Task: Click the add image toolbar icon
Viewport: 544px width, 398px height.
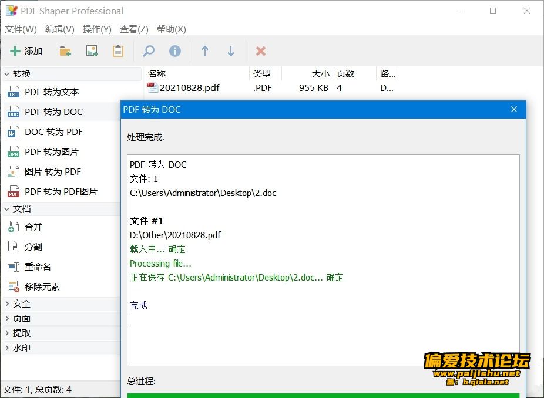Action: [92, 51]
